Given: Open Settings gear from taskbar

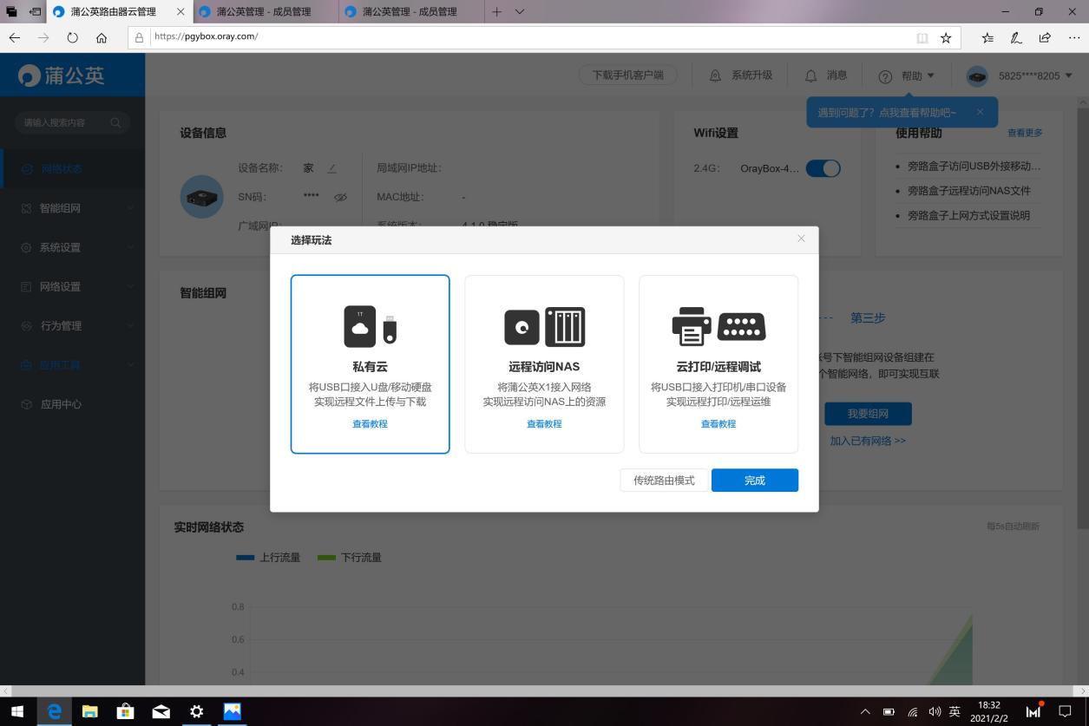Looking at the screenshot, I should 196,711.
